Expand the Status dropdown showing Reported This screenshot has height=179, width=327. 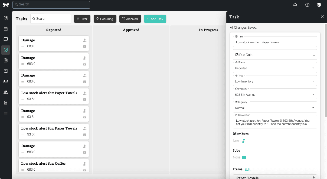pos(275,68)
